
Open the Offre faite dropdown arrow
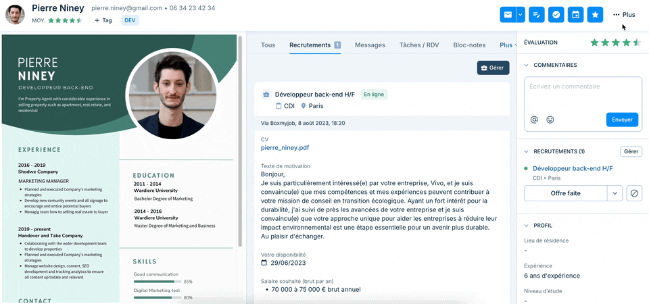click(615, 193)
